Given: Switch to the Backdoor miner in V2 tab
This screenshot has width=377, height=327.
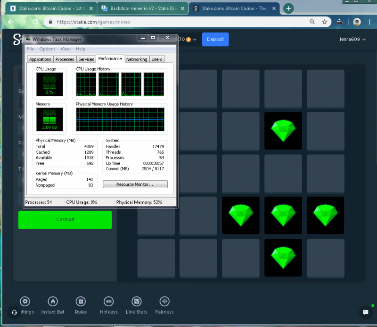Looking at the screenshot, I should tap(143, 8).
